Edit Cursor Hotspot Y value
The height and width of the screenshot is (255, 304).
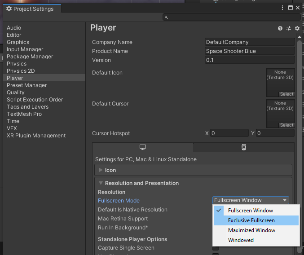[x=275, y=133]
